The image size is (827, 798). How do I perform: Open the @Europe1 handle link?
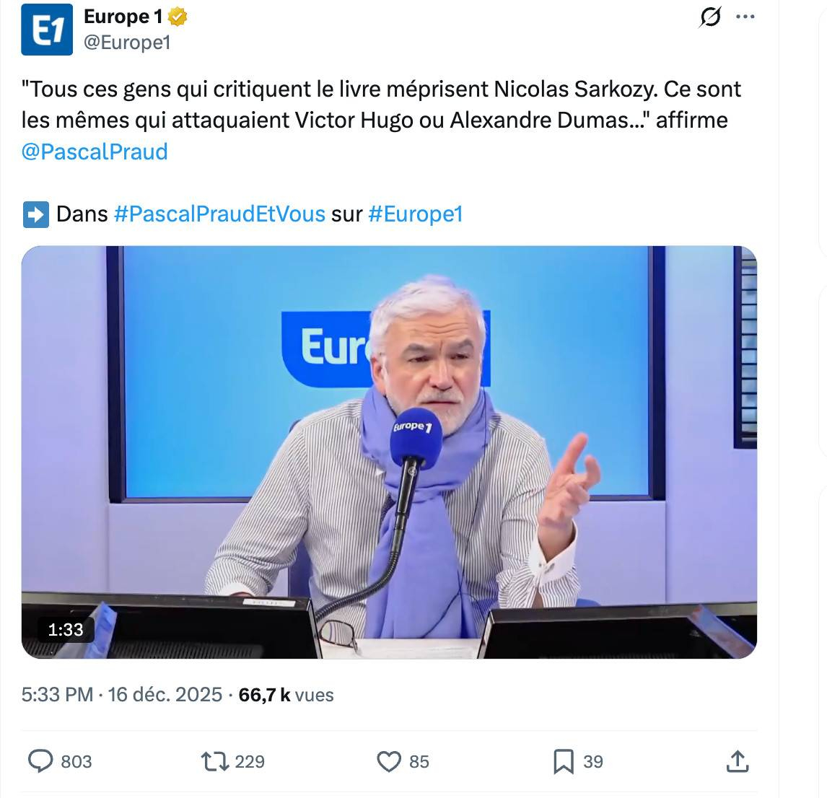point(127,43)
